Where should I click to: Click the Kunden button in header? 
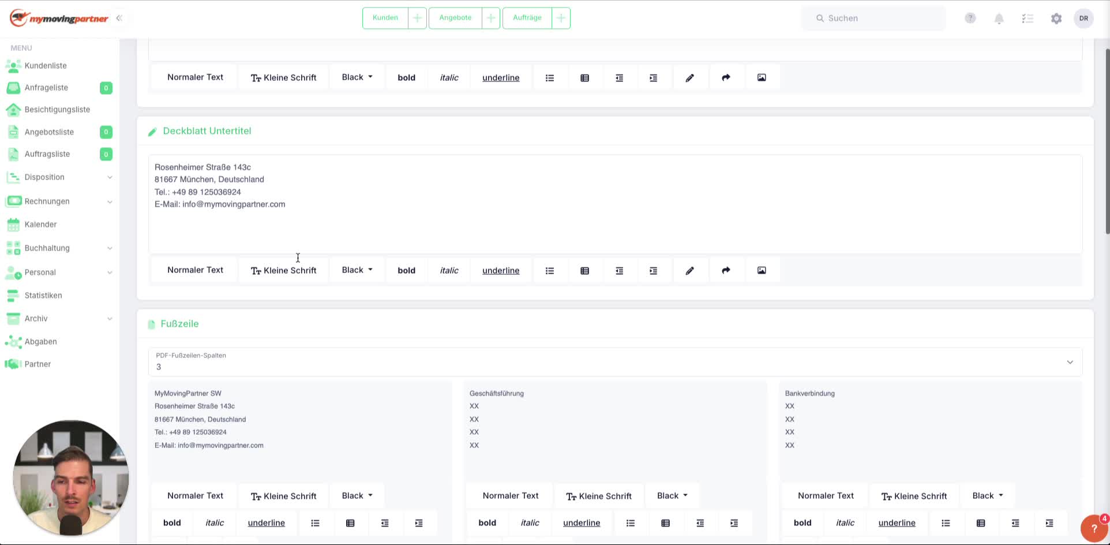coord(385,18)
